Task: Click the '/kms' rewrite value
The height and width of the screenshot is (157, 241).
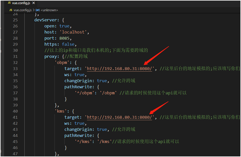Action: tap(105, 142)
